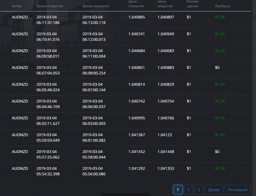
Task: Click closing price 1.040829
Action: coord(166,84)
